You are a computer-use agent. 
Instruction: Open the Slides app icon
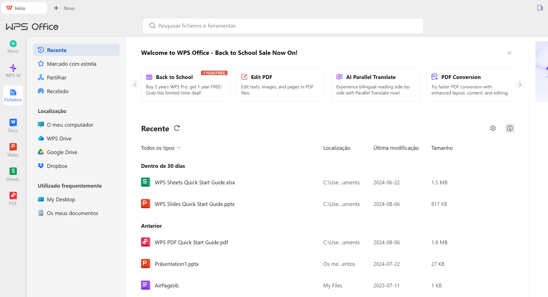(13, 150)
